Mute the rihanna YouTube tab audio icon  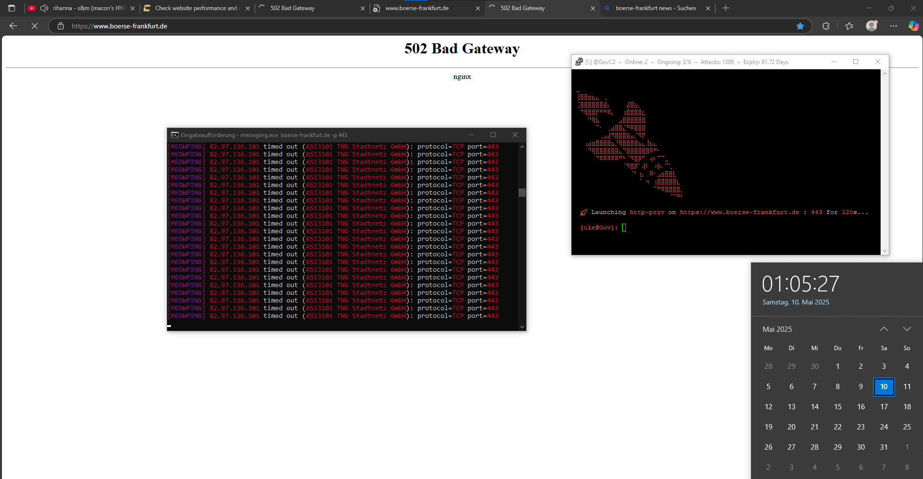(44, 8)
